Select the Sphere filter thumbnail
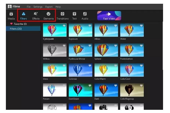 pos(106,50)
